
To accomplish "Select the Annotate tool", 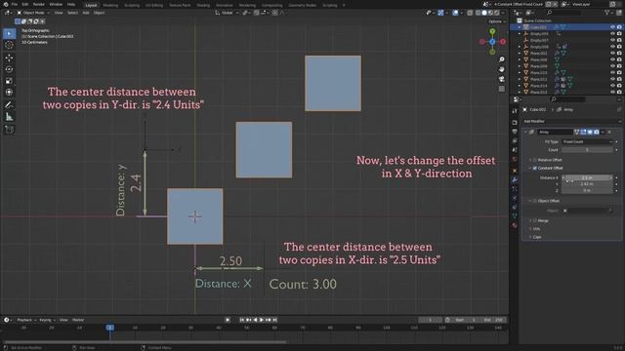I will (9, 105).
